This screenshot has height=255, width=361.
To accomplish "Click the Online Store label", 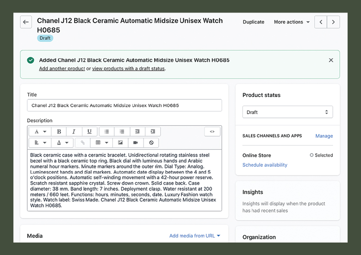I will (x=257, y=156).
